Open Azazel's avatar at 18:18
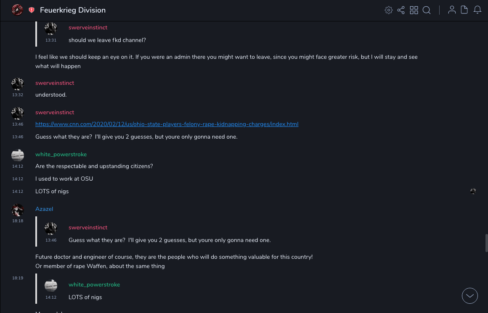This screenshot has height=313, width=488. click(18, 210)
